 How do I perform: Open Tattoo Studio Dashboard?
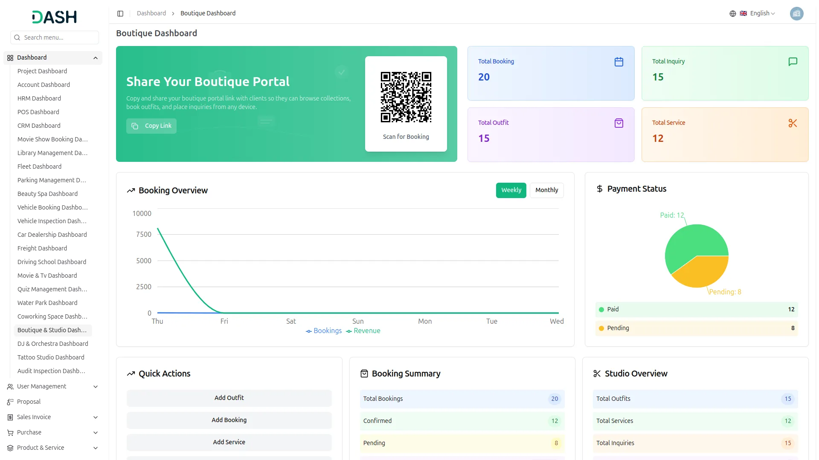pyautogui.click(x=51, y=357)
